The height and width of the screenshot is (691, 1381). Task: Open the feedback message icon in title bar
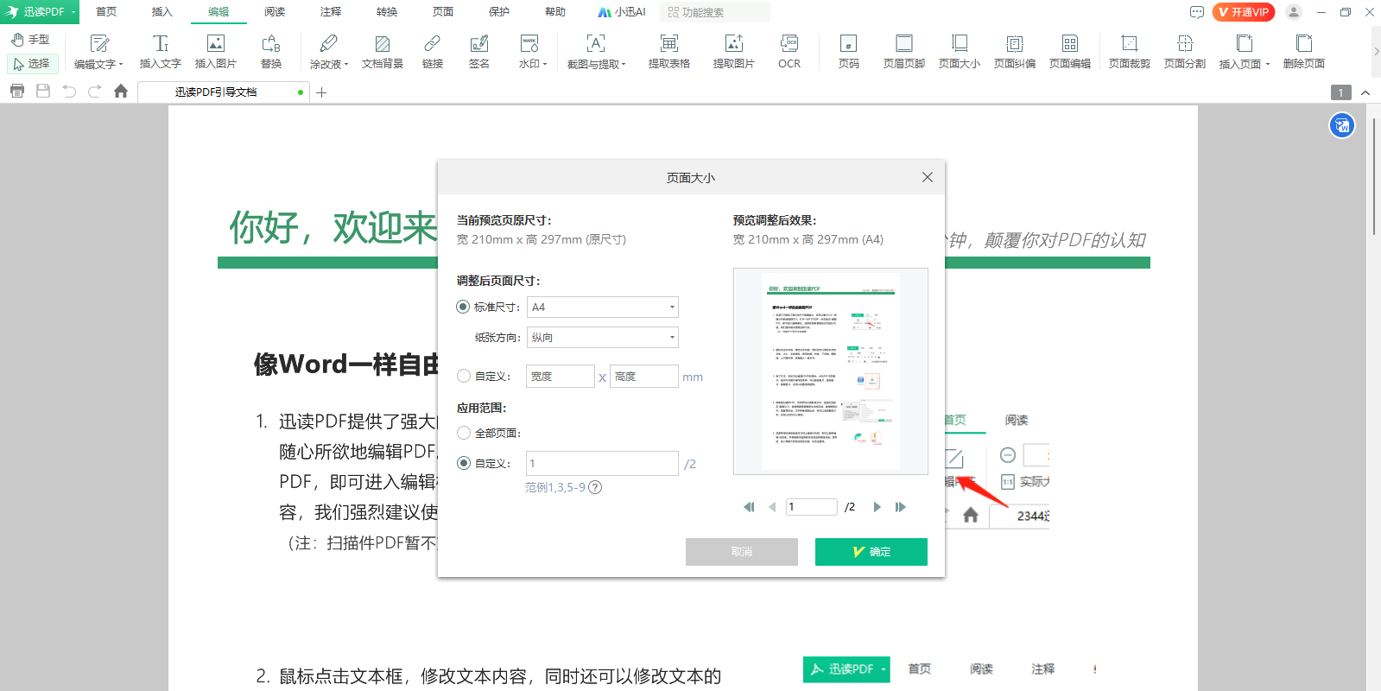tap(1197, 12)
